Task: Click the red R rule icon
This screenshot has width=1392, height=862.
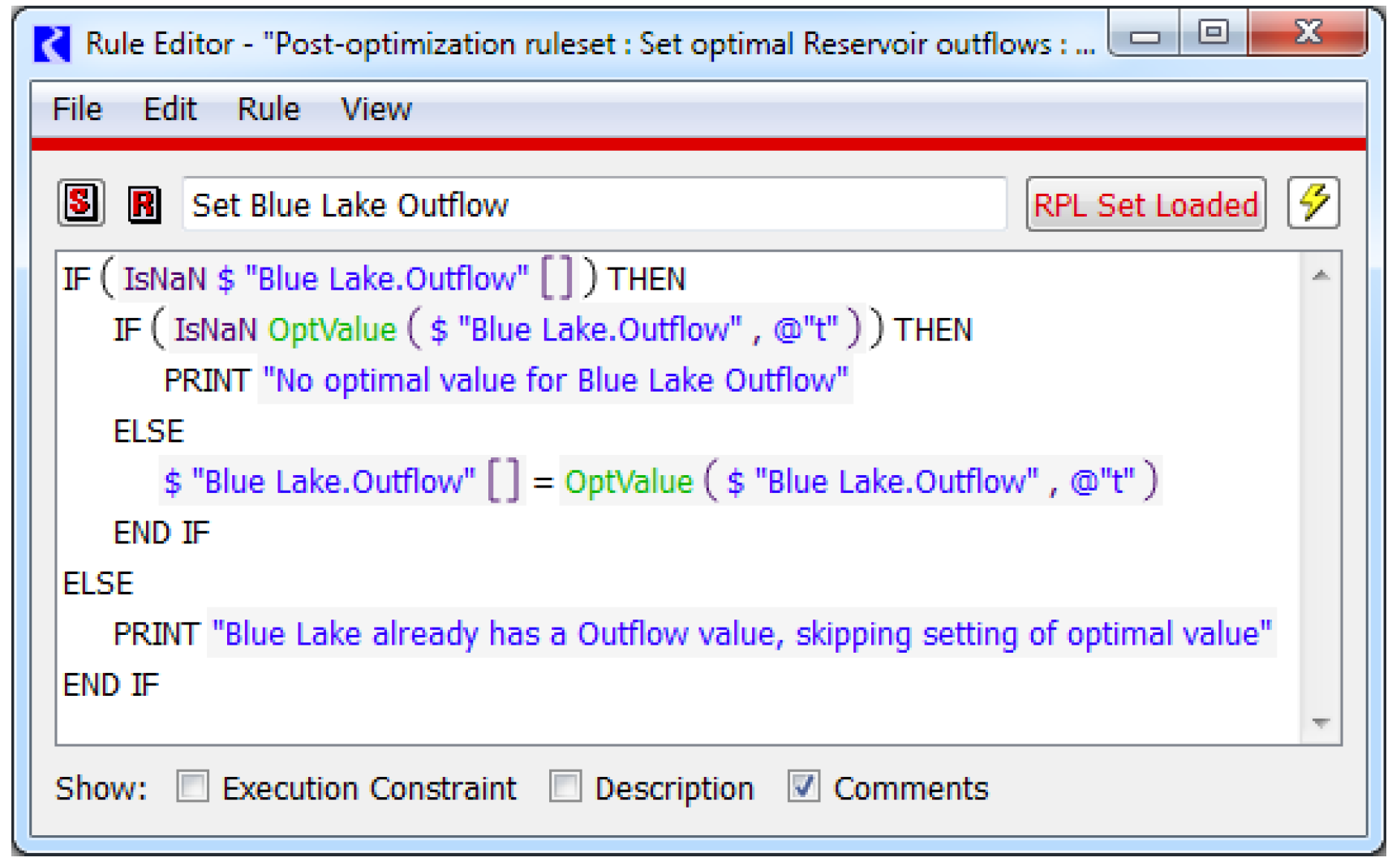Action: pyautogui.click(x=144, y=204)
